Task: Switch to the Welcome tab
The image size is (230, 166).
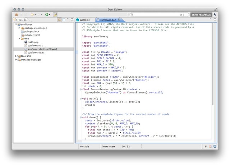Action: coord(83,20)
